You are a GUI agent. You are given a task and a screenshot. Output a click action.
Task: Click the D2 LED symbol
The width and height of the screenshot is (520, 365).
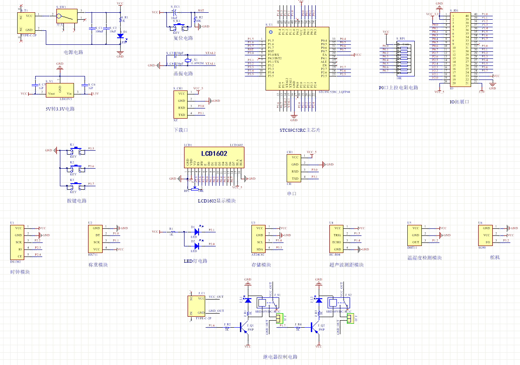click(x=197, y=246)
